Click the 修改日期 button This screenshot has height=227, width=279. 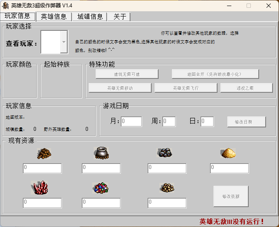247,122
